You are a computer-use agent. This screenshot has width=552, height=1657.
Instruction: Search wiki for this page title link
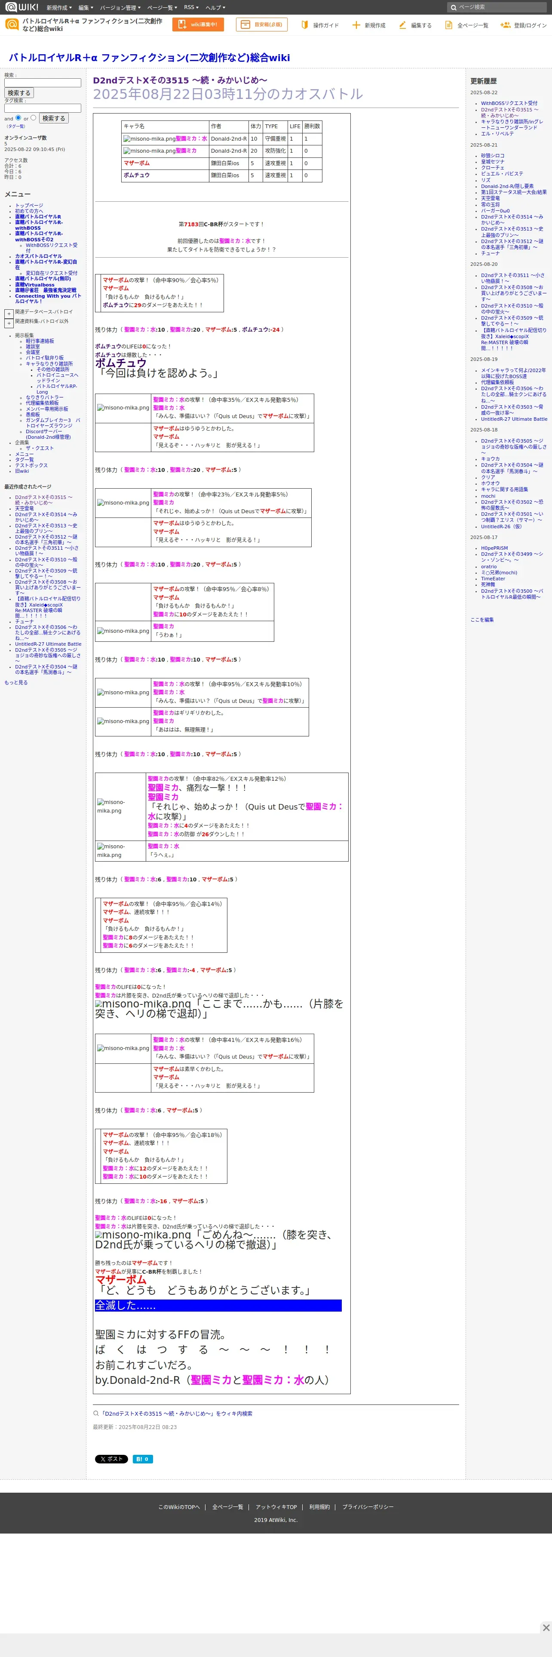click(176, 1413)
